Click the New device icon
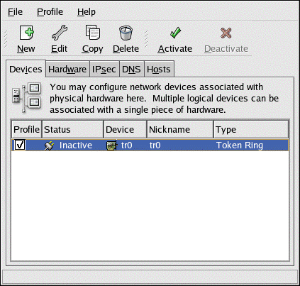 pos(26,33)
